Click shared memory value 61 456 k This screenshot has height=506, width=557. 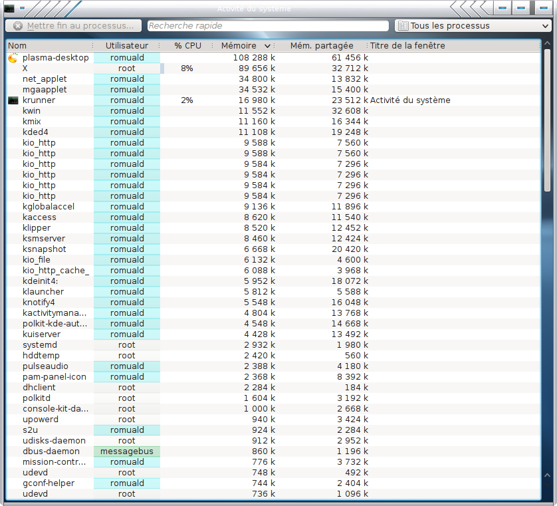(x=350, y=58)
